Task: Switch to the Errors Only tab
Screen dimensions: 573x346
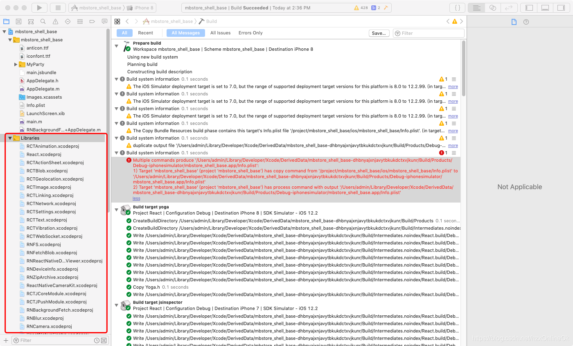Action: pyautogui.click(x=250, y=33)
